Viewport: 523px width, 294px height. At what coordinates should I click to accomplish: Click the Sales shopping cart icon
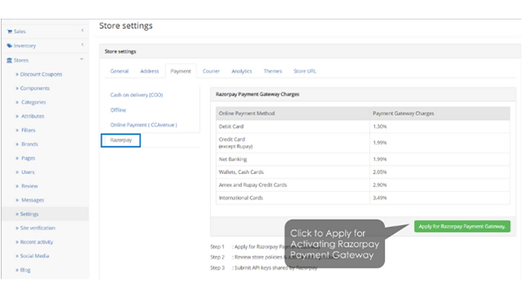(9, 31)
